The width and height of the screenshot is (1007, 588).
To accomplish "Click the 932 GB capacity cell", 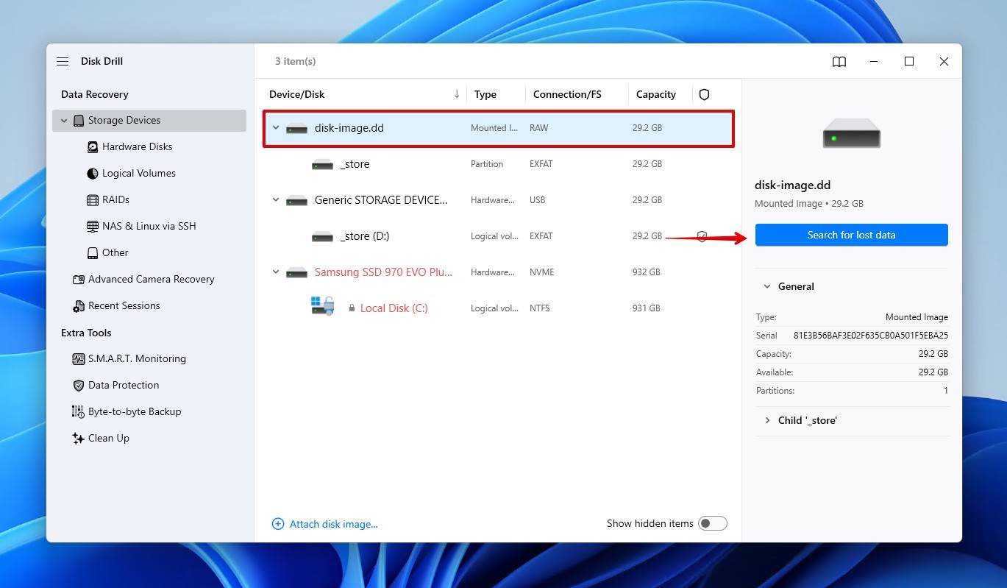I will pos(646,272).
